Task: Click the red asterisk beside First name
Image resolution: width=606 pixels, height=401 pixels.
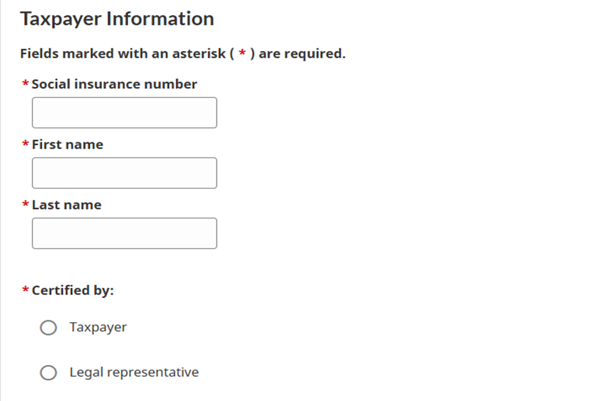Action: click(x=25, y=145)
